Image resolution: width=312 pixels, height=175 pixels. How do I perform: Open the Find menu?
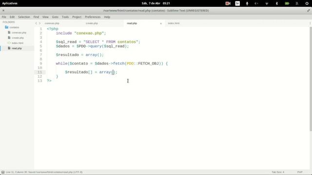pyautogui.click(x=36, y=17)
